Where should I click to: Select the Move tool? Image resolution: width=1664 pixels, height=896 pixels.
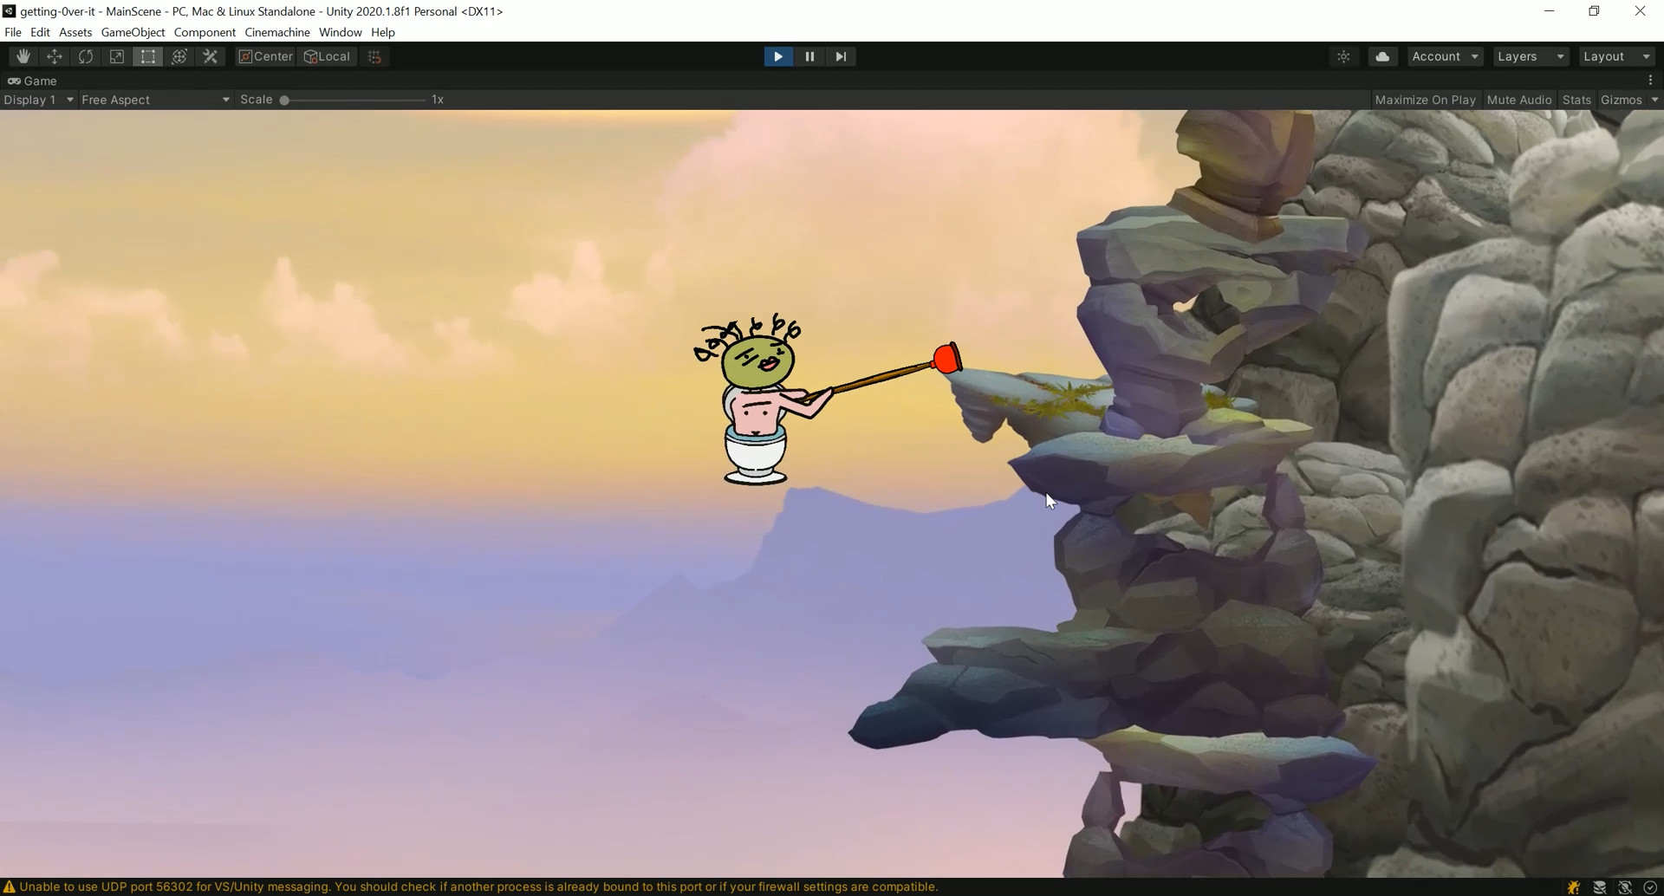click(x=55, y=56)
